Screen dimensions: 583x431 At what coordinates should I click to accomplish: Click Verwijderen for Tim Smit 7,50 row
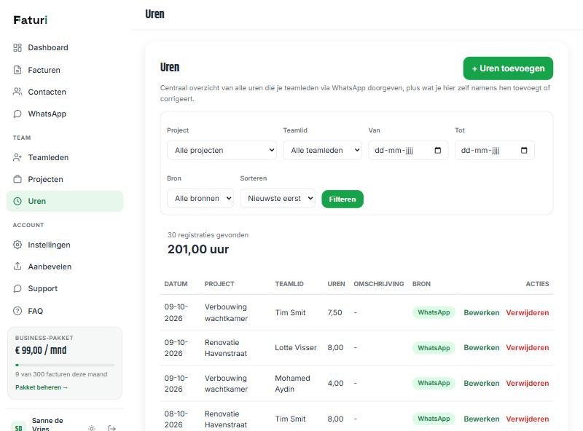pyautogui.click(x=527, y=312)
